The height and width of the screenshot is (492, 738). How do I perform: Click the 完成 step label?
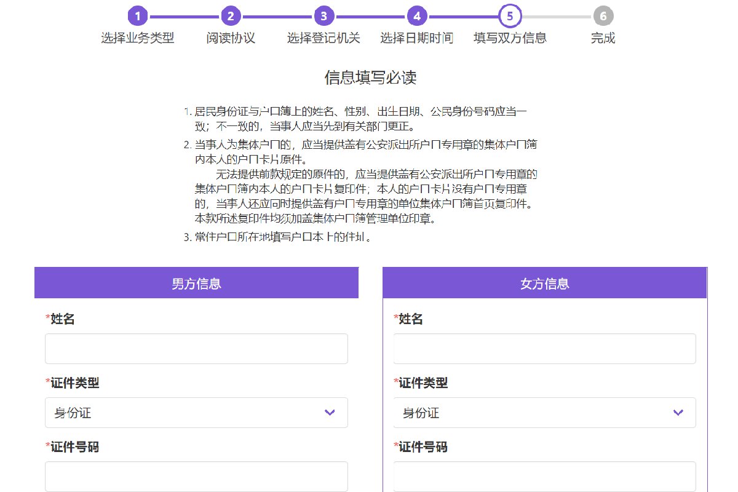click(x=603, y=38)
